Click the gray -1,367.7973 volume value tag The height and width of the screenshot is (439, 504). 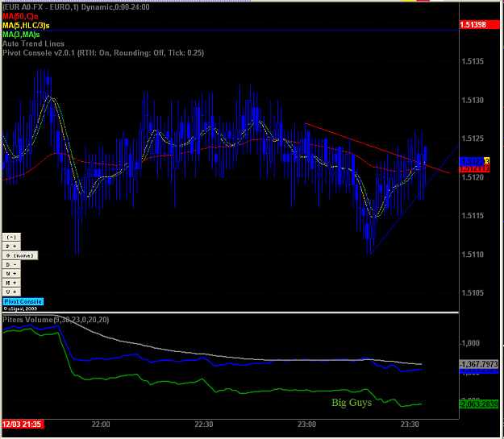pos(479,364)
